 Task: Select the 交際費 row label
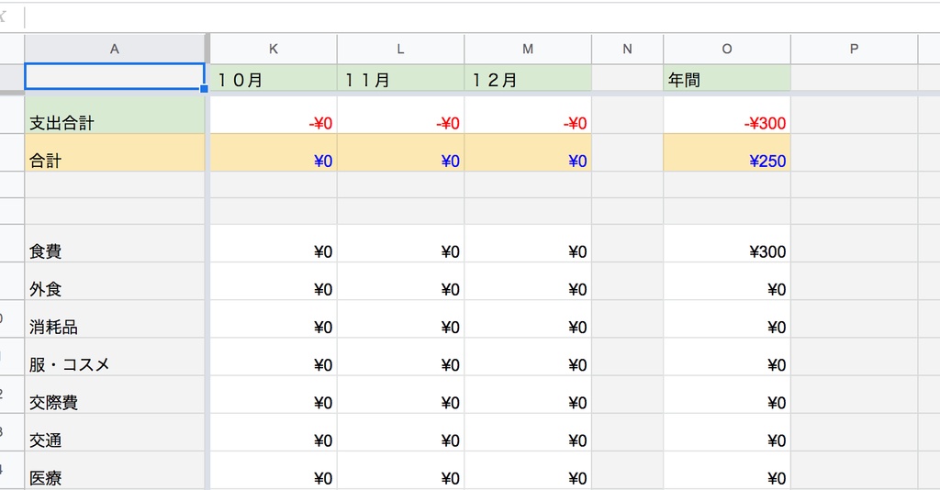pos(115,395)
